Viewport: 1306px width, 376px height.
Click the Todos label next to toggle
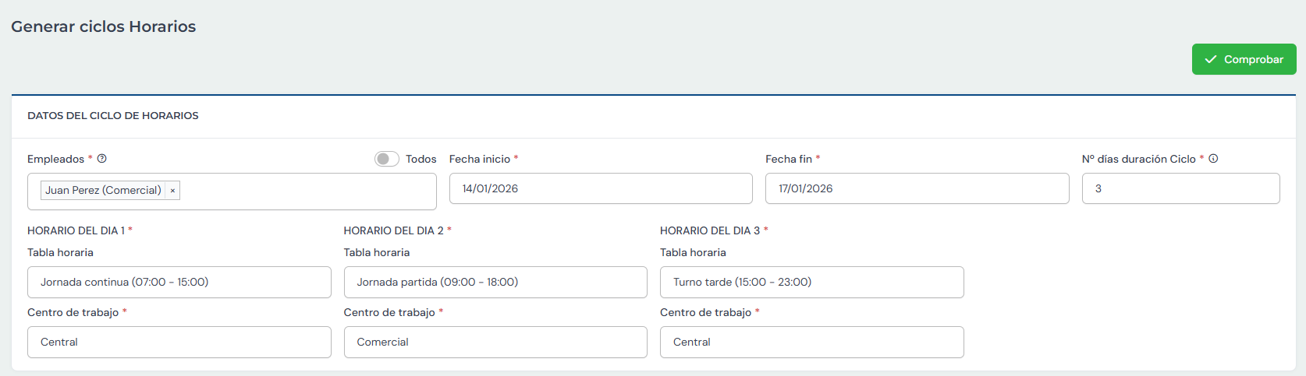pyautogui.click(x=421, y=159)
